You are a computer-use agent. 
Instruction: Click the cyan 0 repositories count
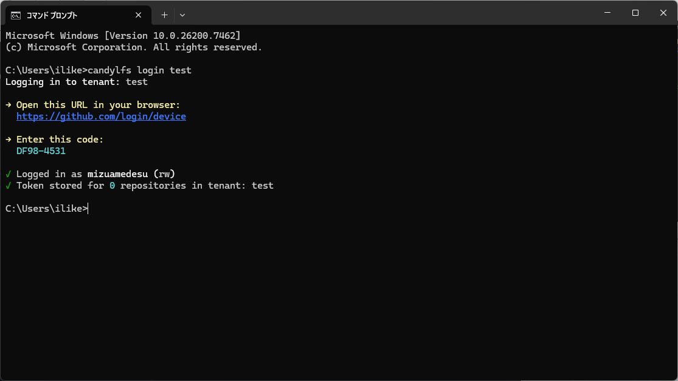point(112,186)
